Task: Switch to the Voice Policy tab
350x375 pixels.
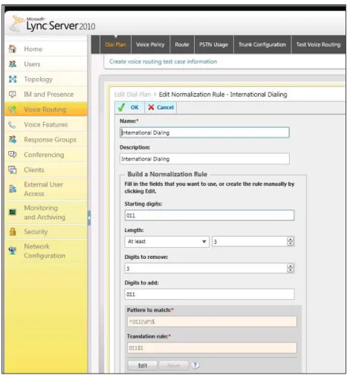Action: (x=150, y=45)
